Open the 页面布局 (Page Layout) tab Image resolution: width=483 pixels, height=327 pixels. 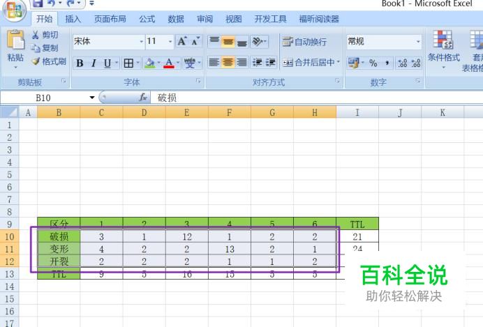click(110, 19)
